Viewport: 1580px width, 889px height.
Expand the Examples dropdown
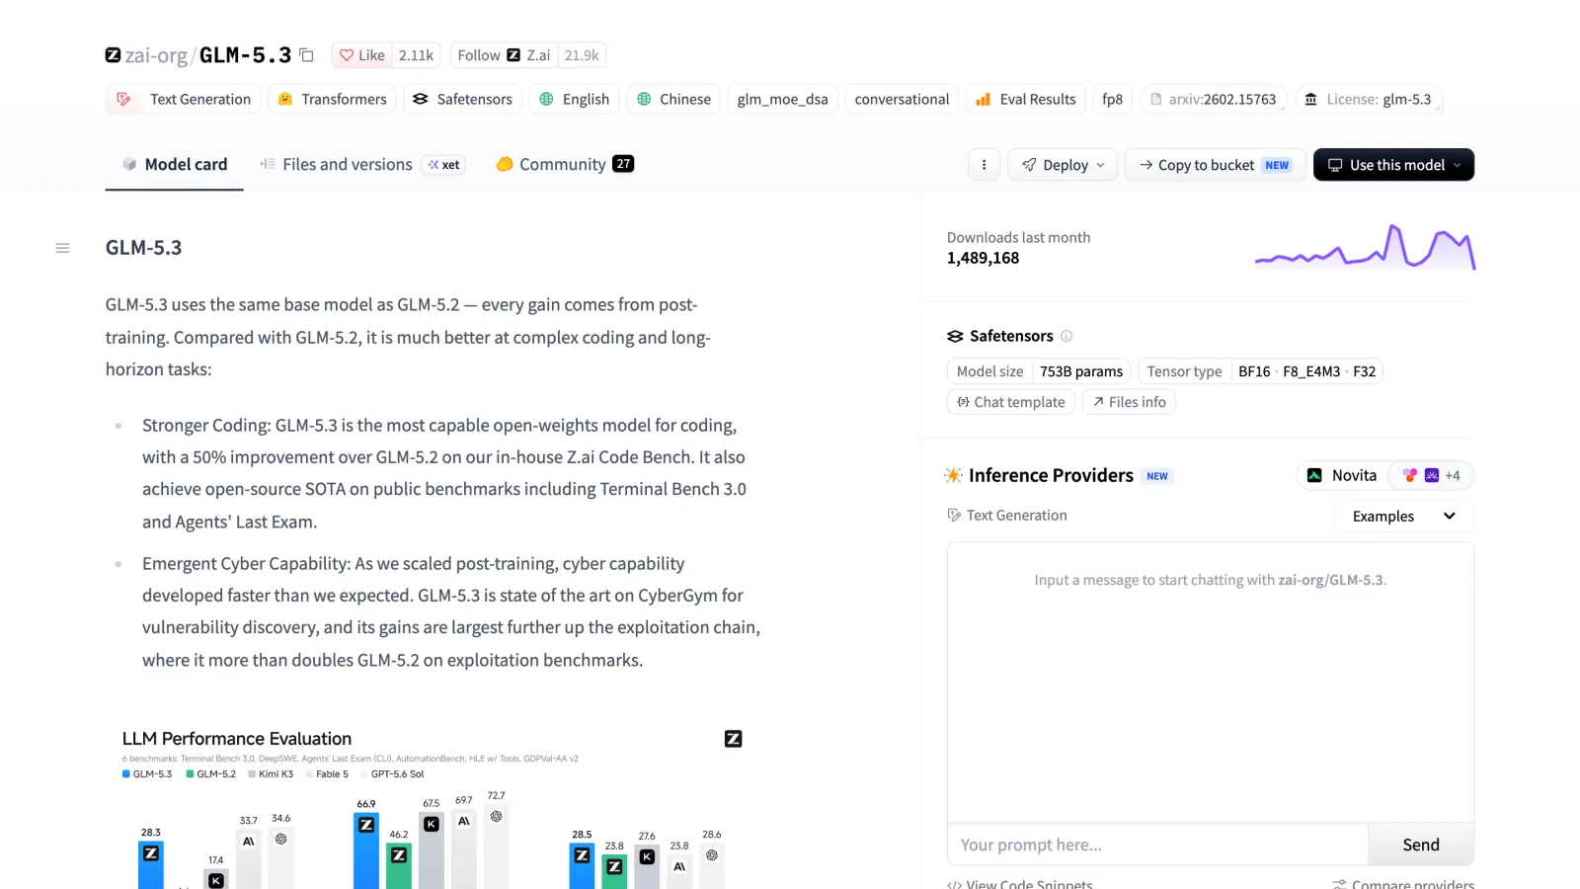coord(1404,516)
